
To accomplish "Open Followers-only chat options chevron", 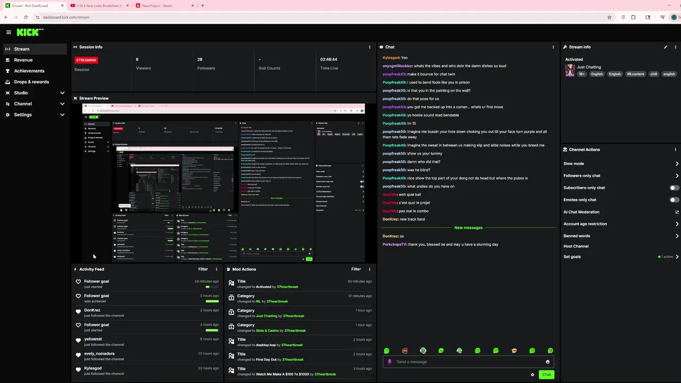I will pos(677,176).
